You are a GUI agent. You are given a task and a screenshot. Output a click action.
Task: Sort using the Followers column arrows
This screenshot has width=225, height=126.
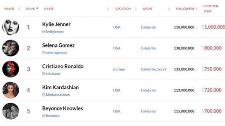coord(197,9)
